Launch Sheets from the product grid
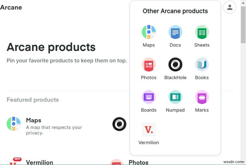Screen dimensions: 246x165 [202, 32]
